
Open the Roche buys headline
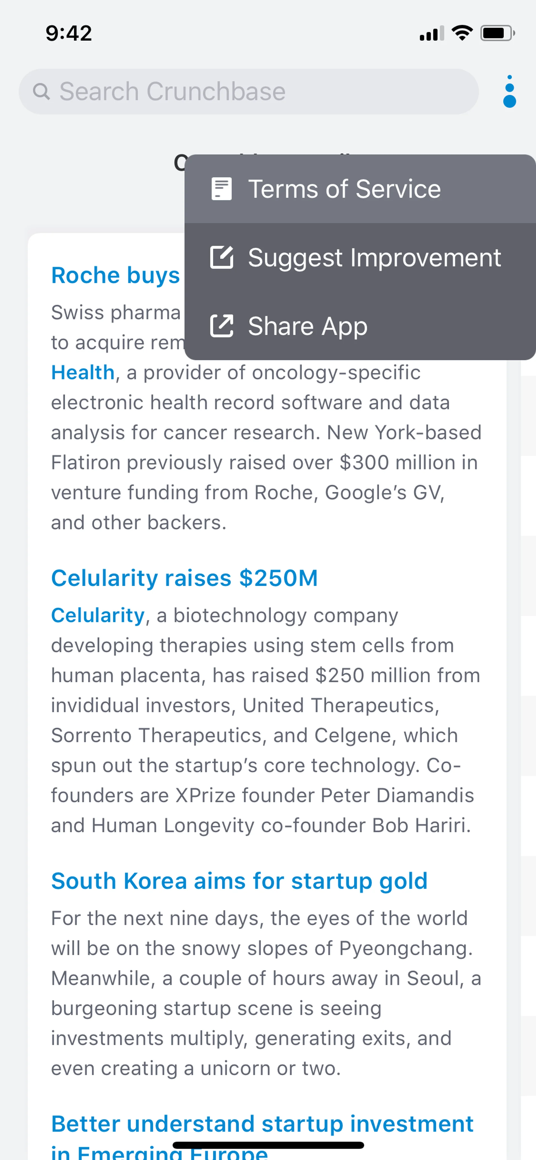pos(115,275)
